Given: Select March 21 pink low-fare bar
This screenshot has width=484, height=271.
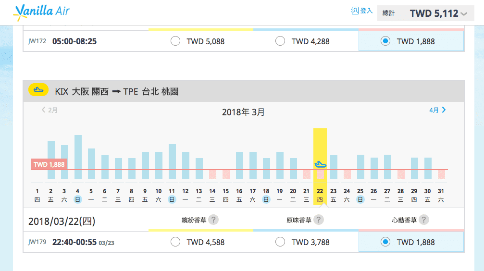Looking at the screenshot, I should (x=307, y=174).
